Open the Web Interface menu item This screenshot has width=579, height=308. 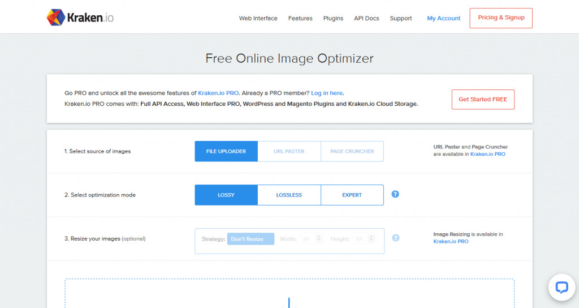pyautogui.click(x=258, y=18)
